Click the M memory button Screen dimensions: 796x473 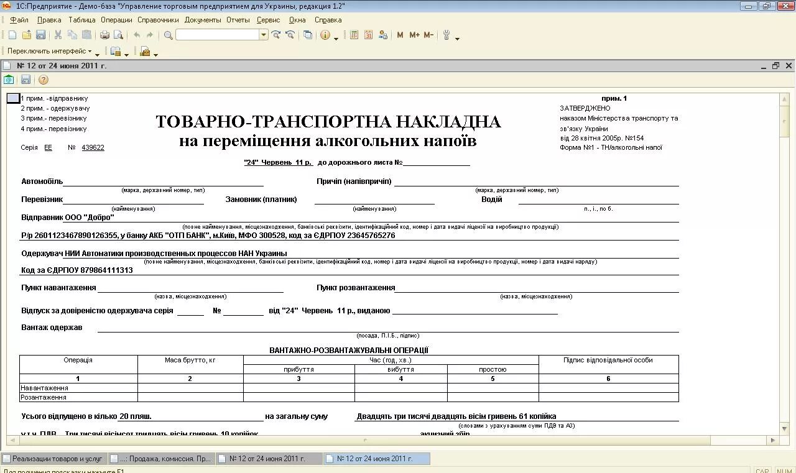pyautogui.click(x=400, y=35)
